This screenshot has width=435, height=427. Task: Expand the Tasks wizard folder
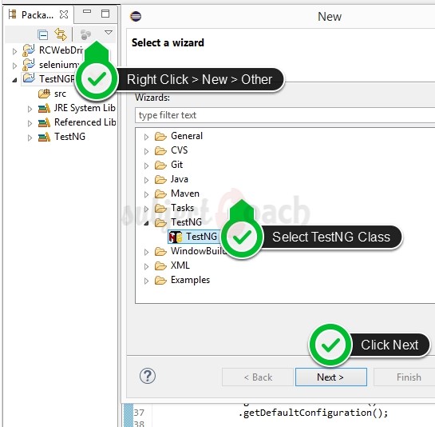click(146, 209)
